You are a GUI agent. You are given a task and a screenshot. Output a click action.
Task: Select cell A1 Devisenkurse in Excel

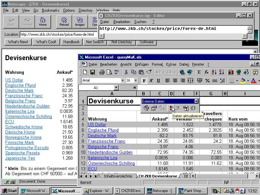coord(112,101)
